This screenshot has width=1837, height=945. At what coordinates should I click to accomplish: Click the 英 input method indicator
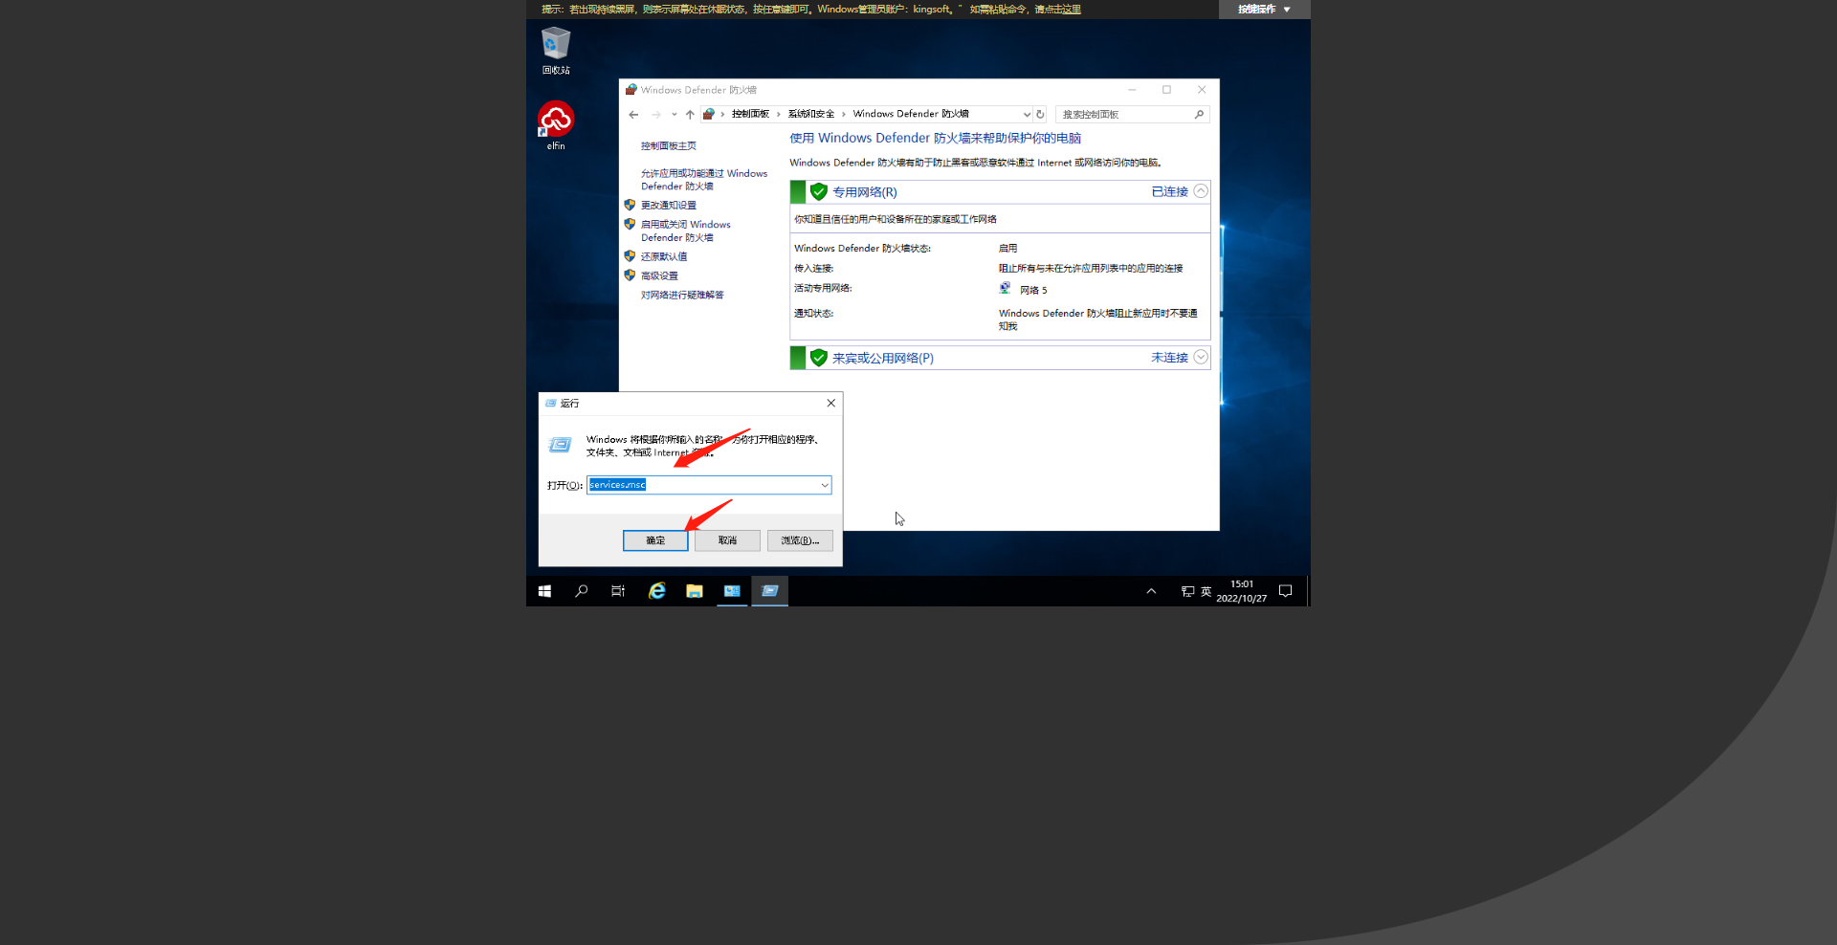click(1206, 591)
